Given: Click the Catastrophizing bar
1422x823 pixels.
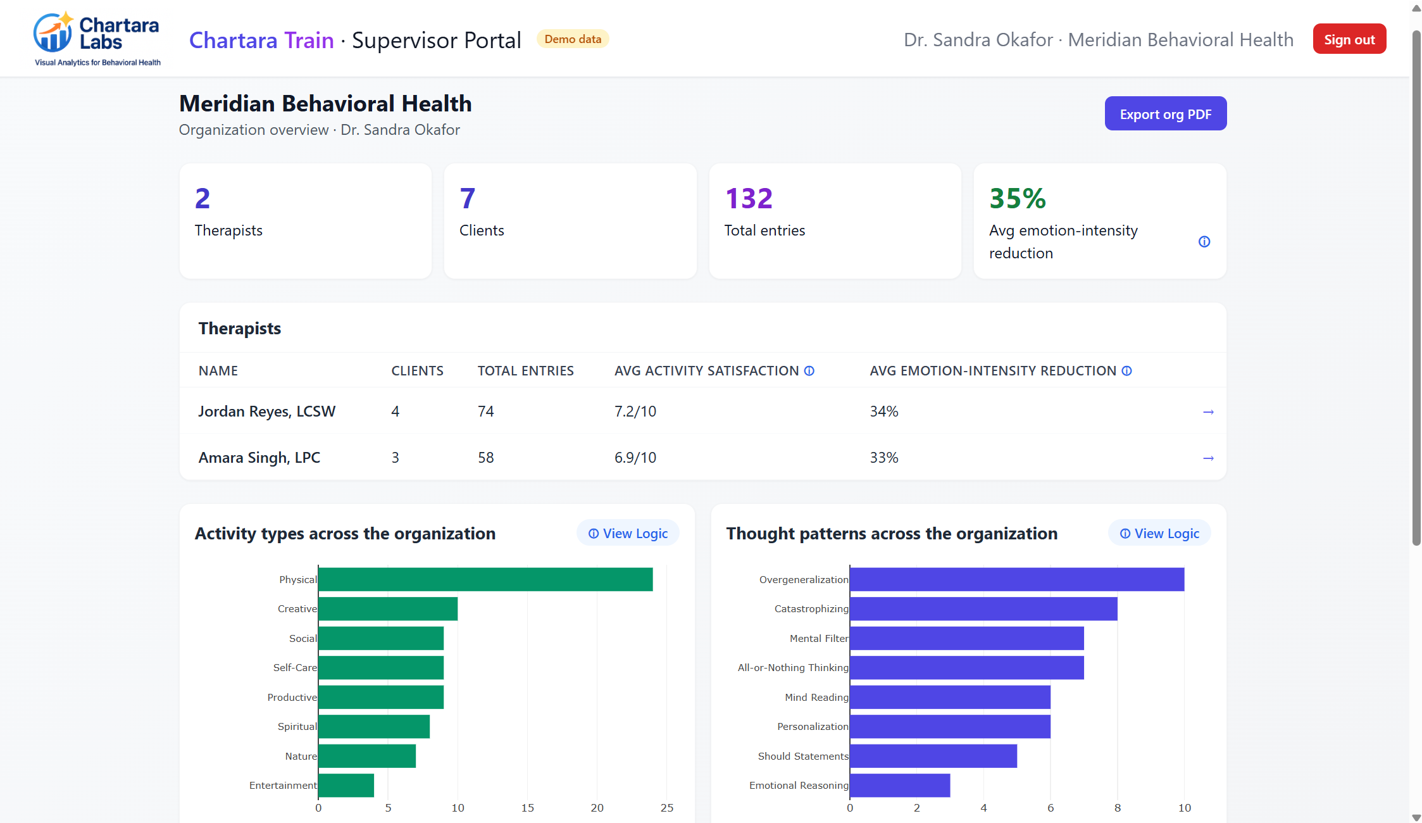Looking at the screenshot, I should click(x=983, y=609).
